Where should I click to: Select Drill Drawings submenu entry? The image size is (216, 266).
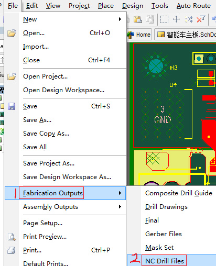pyautogui.click(x=172, y=207)
